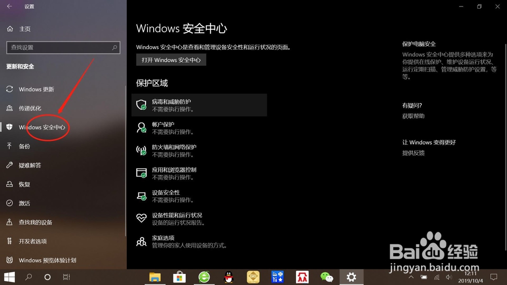This screenshot has height=285, width=507.
Task: Click the 设备安全性 laptop icon
Action: click(x=141, y=196)
